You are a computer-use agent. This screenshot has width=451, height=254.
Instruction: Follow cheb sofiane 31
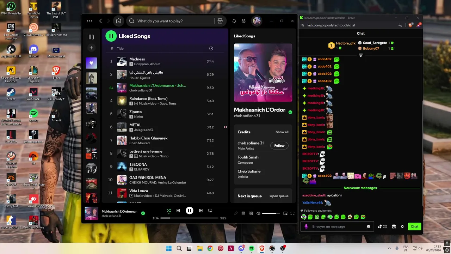(x=279, y=146)
